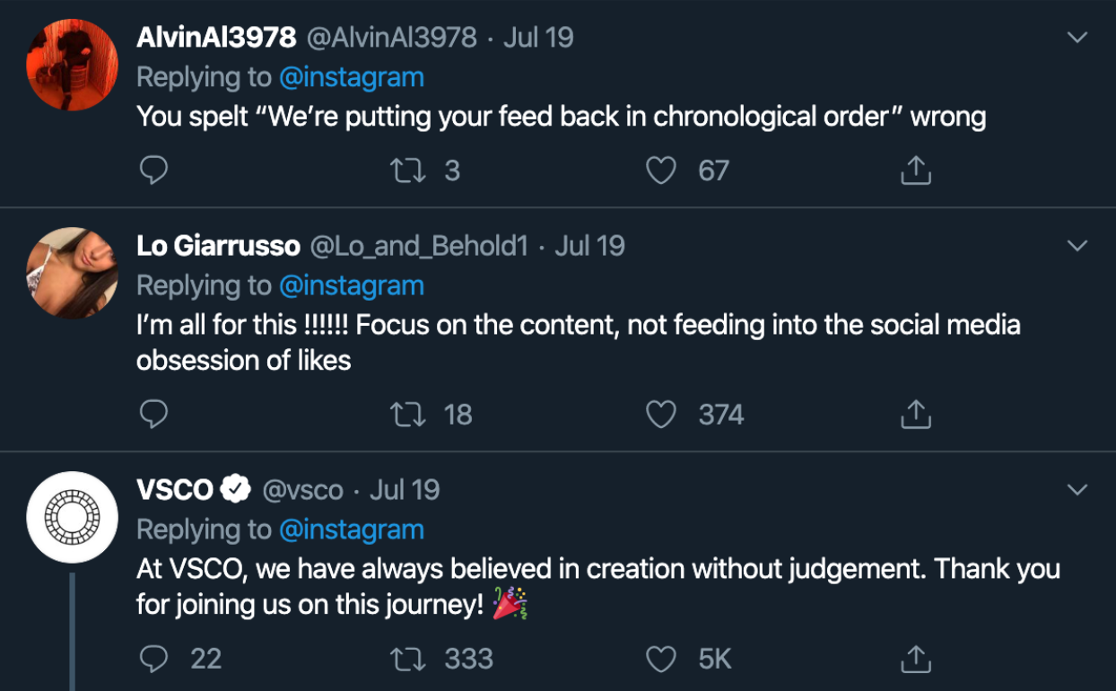
Task: Like Lo Giarrusso's tweet with 374 likes
Action: [x=661, y=415]
